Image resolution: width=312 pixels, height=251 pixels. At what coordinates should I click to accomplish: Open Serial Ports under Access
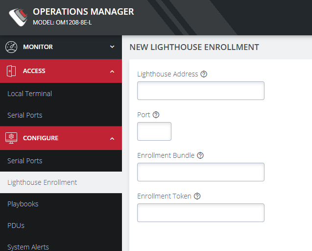point(61,115)
